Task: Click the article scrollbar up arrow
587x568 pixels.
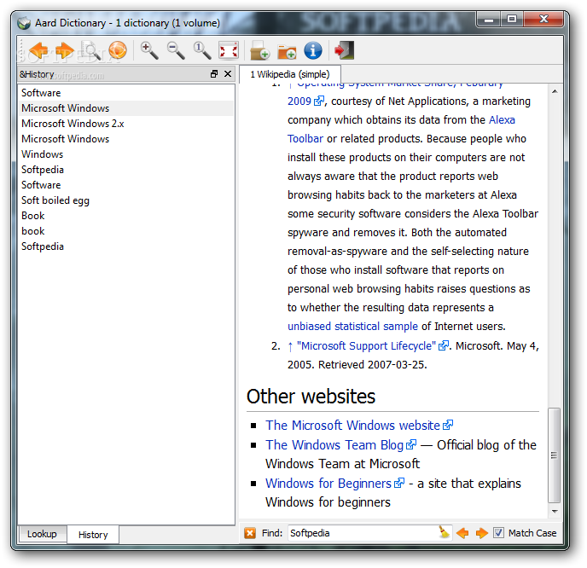Action: [x=555, y=91]
